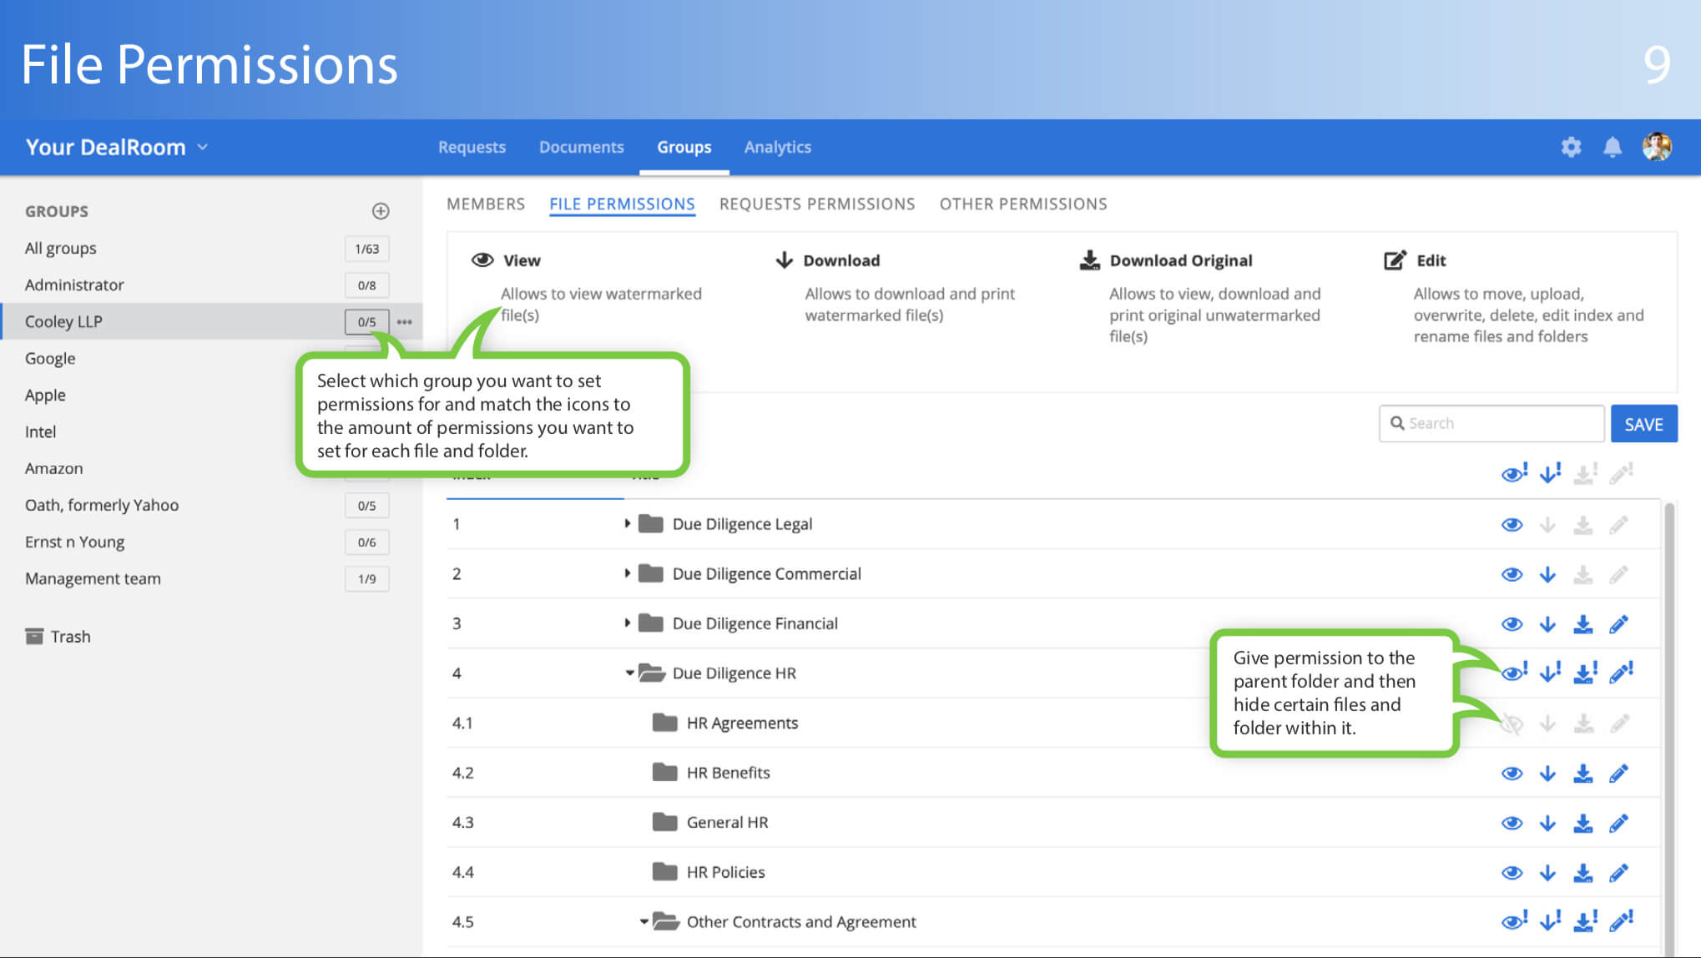1701x958 pixels.
Task: Open the notifications bell
Action: [x=1612, y=147]
